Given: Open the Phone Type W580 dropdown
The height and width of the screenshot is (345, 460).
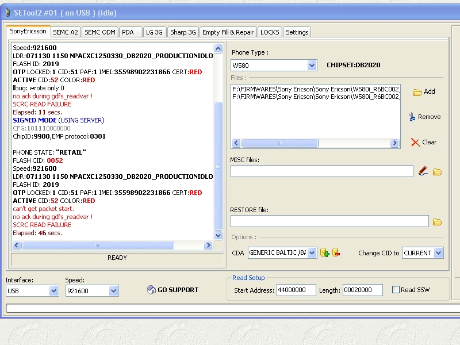Looking at the screenshot, I should [x=312, y=65].
